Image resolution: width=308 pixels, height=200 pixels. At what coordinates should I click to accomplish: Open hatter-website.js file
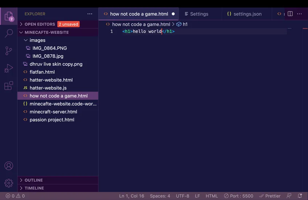(48, 88)
